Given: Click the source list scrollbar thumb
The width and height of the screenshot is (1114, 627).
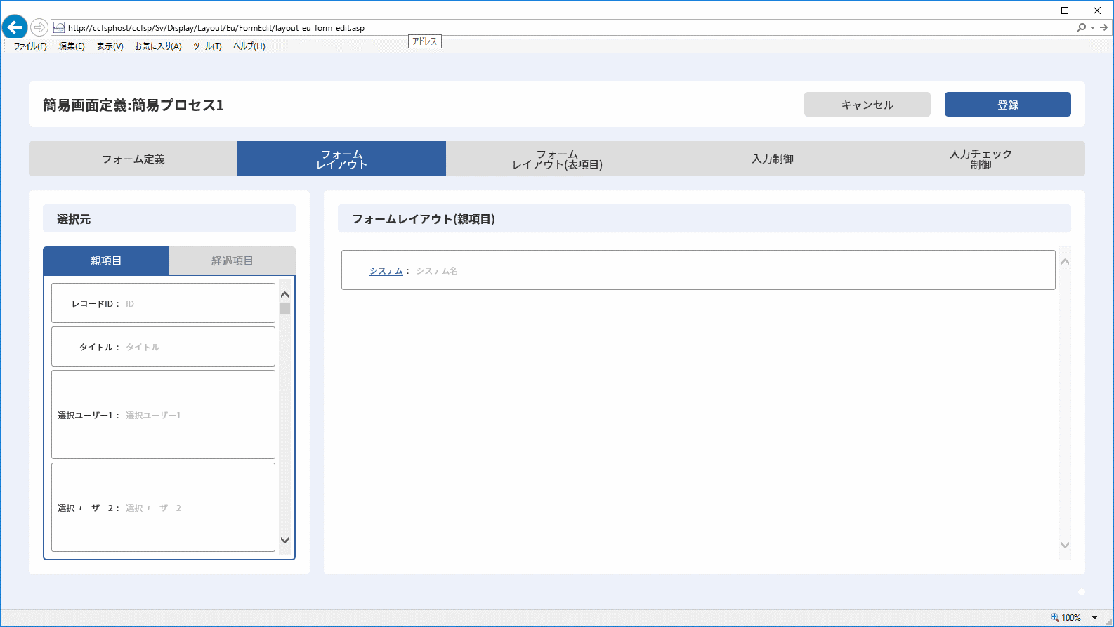Looking at the screenshot, I should 284,308.
